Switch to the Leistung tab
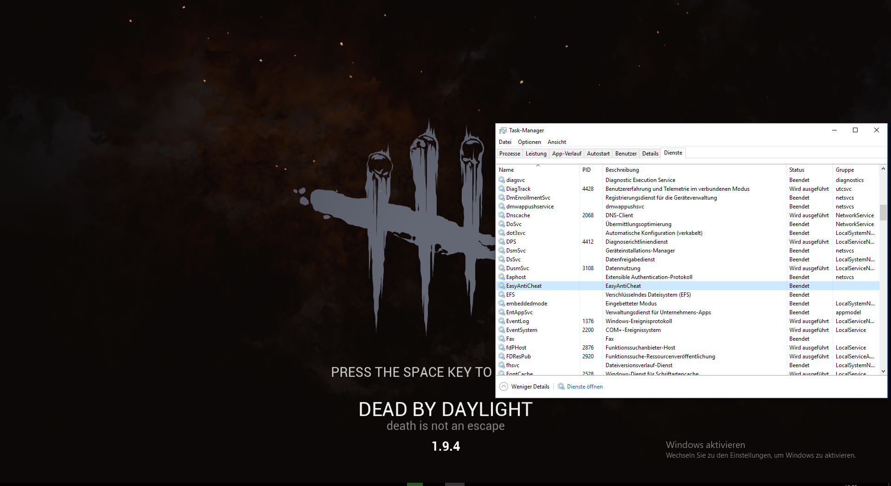The width and height of the screenshot is (891, 486). [536, 154]
